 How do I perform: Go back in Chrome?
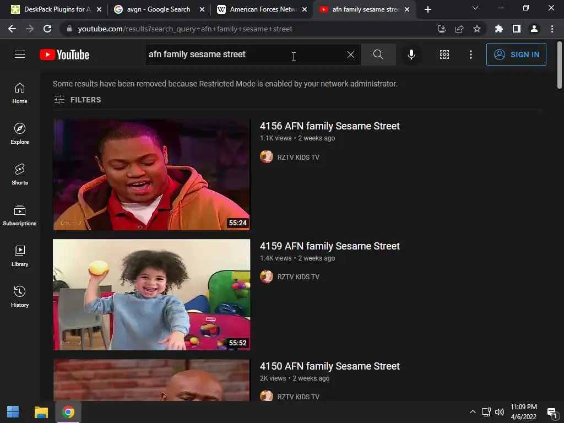[12, 29]
